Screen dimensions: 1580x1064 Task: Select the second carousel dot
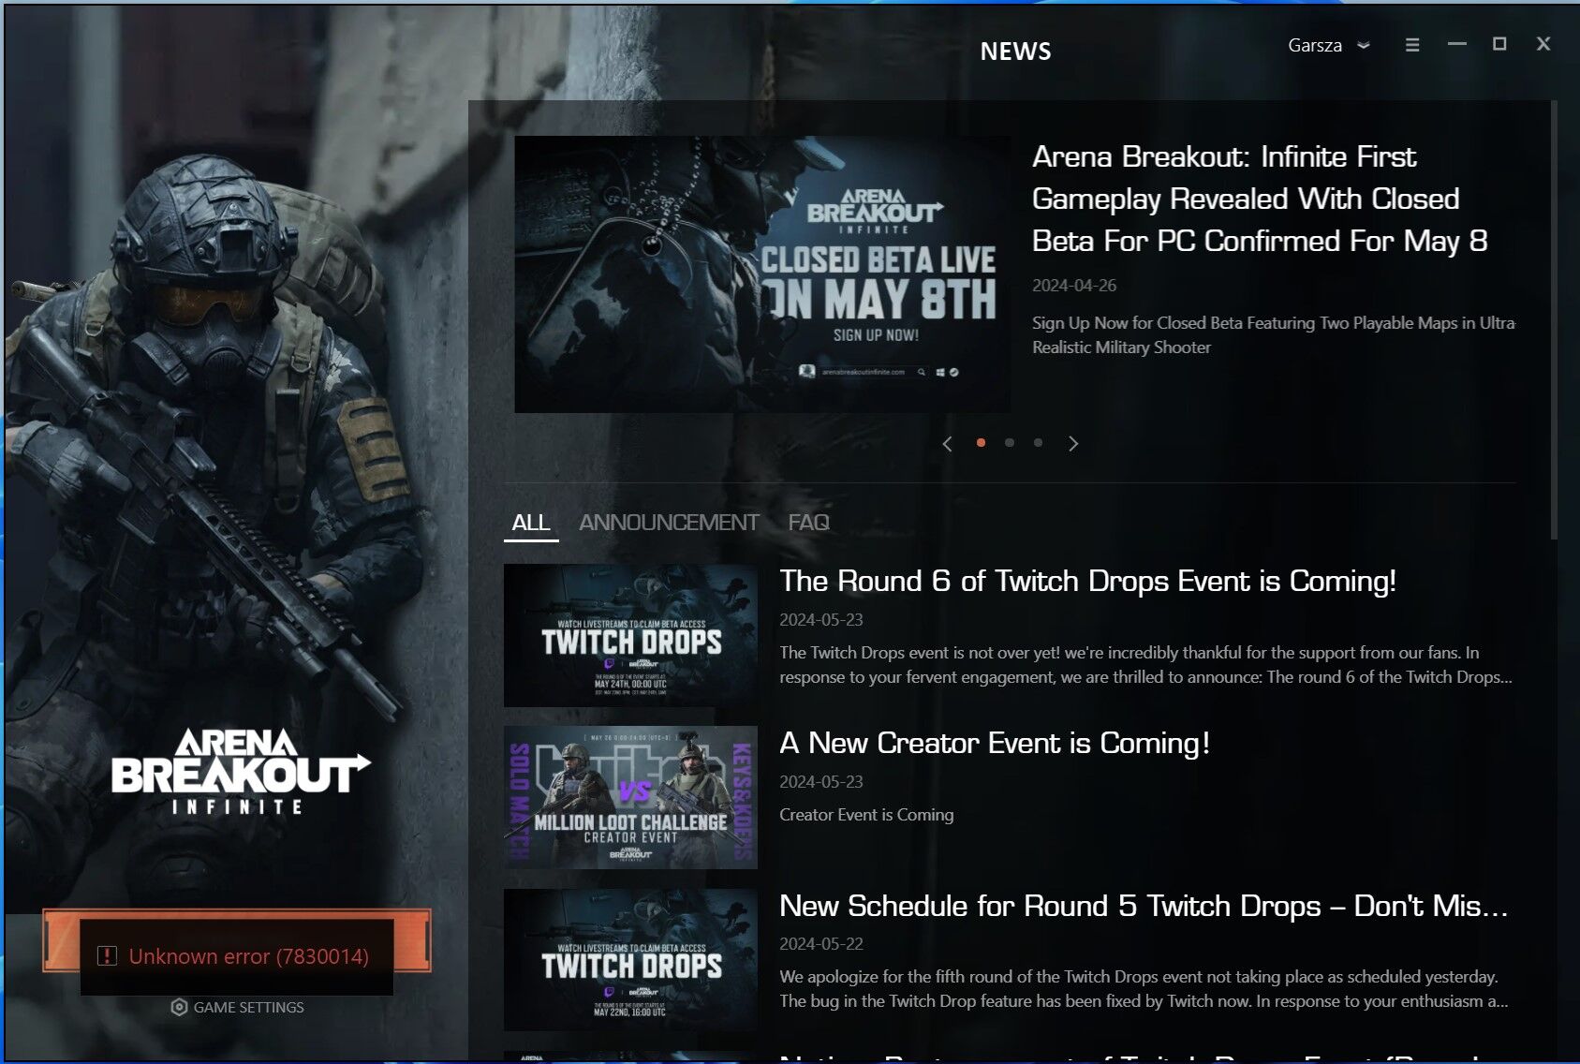click(1009, 443)
